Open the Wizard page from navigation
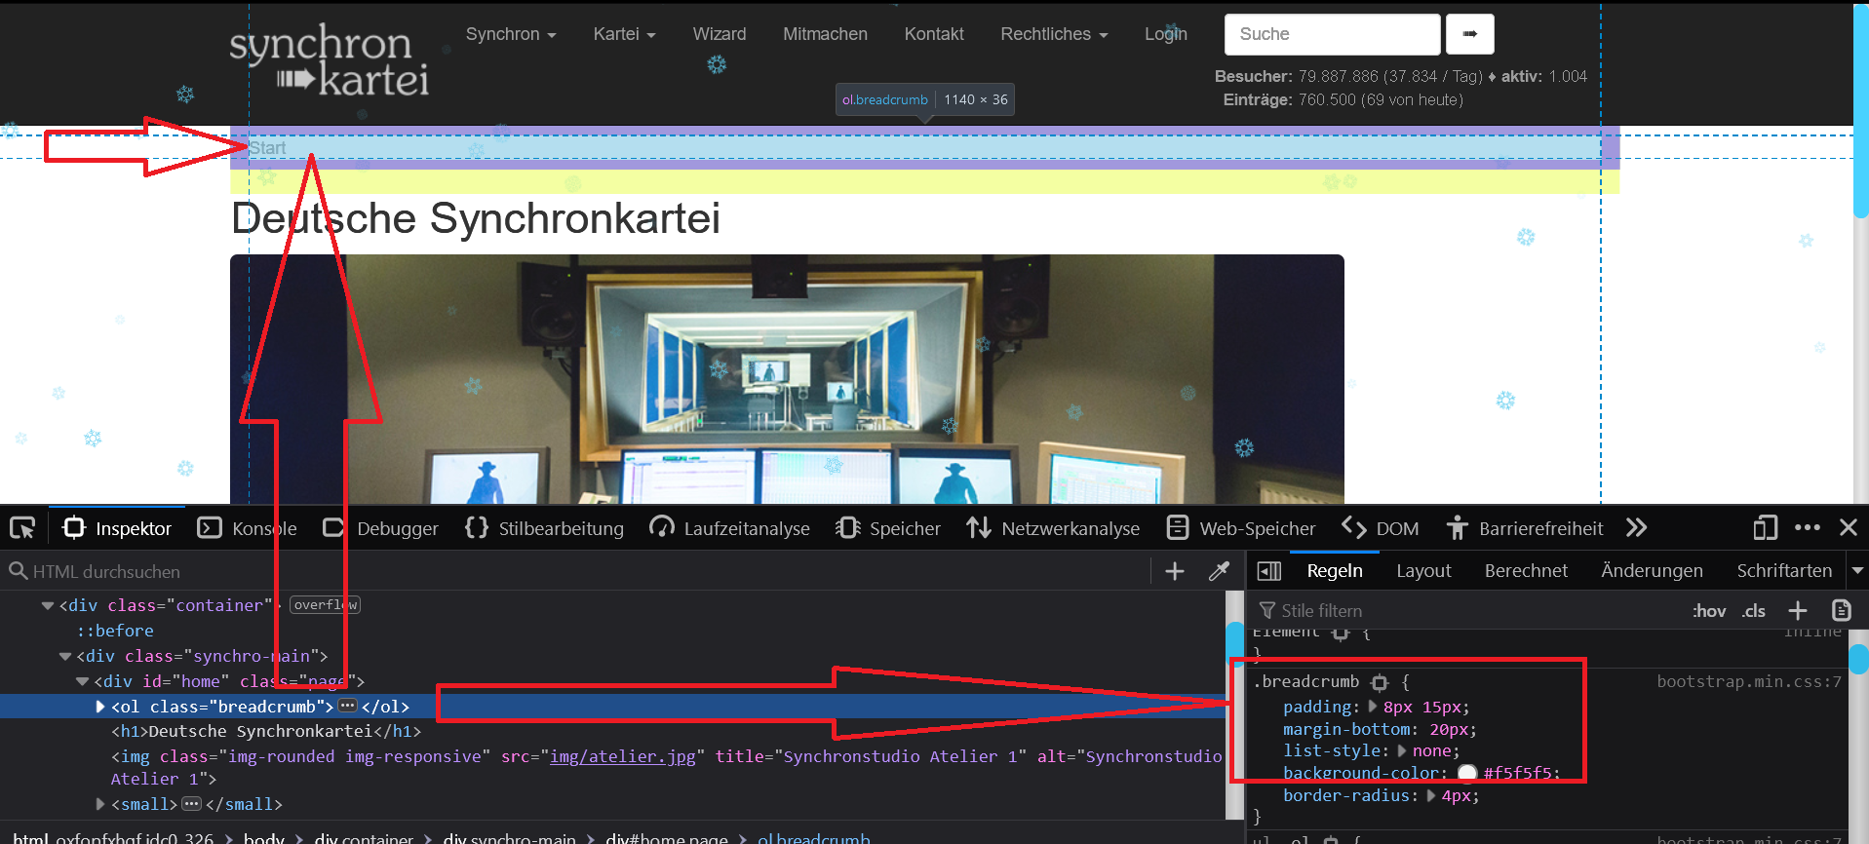 click(720, 34)
